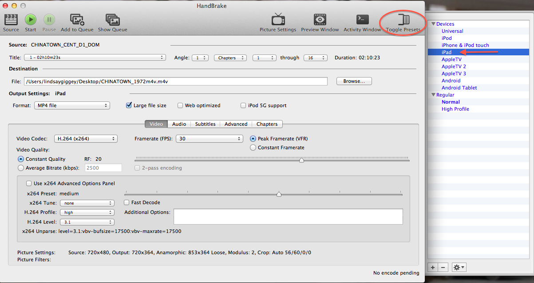Select the Normal preset

451,102
